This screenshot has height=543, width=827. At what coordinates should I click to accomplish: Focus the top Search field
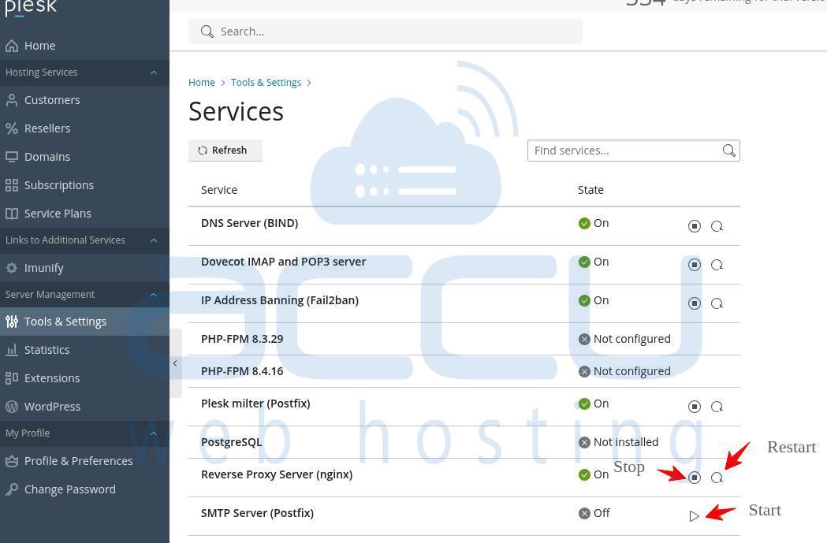coord(386,32)
